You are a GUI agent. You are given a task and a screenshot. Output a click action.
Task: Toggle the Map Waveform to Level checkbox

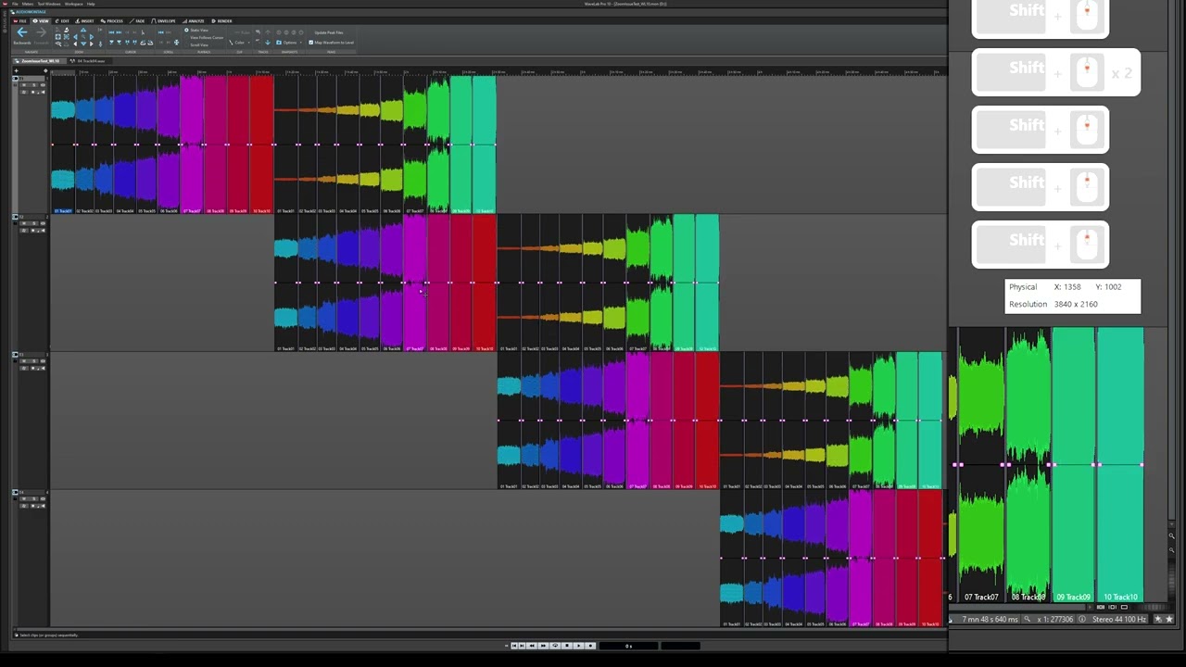(x=332, y=43)
